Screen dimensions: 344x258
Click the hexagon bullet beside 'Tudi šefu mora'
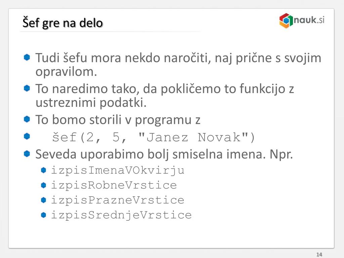(x=27, y=57)
